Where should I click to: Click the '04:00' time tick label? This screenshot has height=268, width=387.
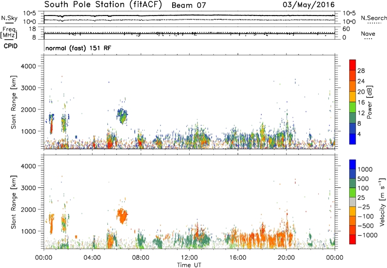click(x=92, y=258)
